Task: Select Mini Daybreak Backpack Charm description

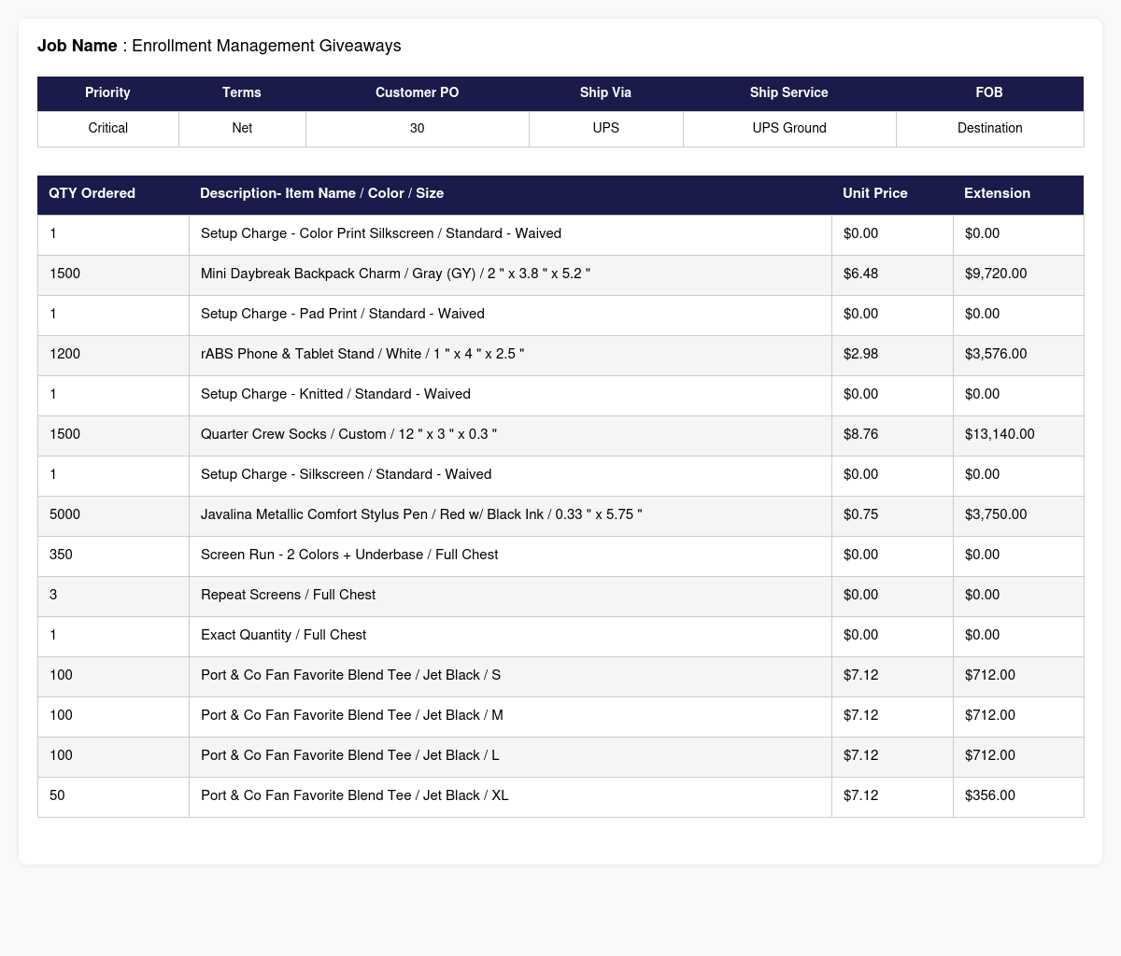Action: tap(395, 274)
